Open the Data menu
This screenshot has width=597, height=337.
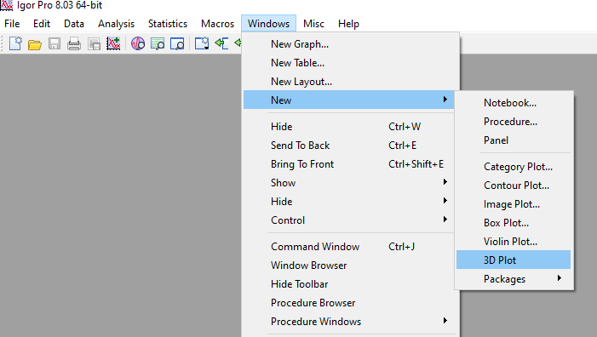coord(74,24)
